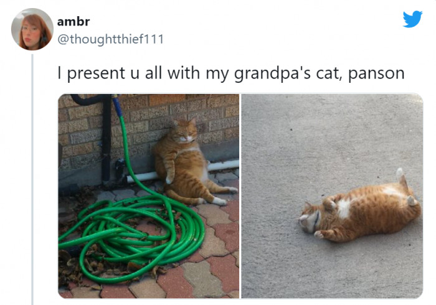Image resolution: width=436 pixels, height=305 pixels.
Task: Click the empty grey pavement above lying cat
Action: click(332, 133)
